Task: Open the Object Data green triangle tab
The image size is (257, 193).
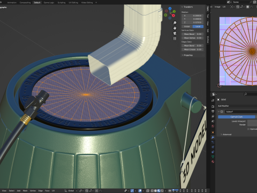Action: tap(213, 157)
